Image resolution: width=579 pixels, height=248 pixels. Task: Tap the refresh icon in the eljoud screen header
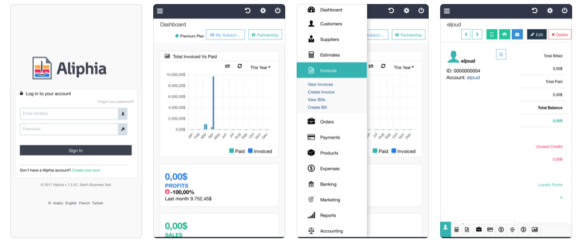click(x=535, y=11)
